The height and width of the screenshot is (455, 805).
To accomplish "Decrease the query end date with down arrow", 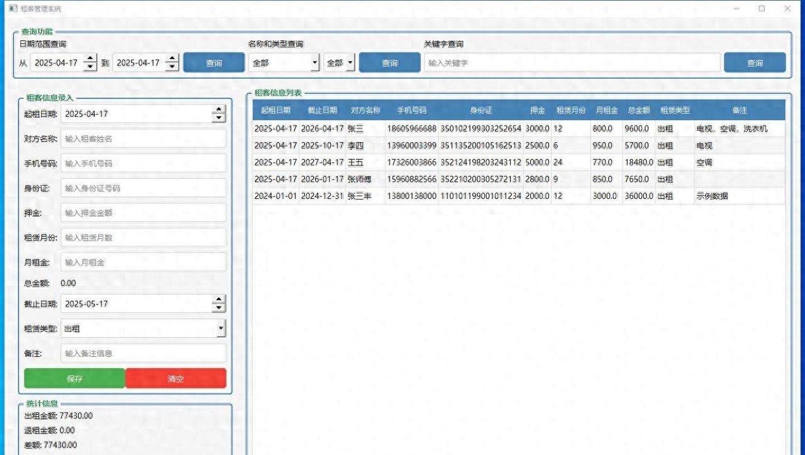I will click(x=172, y=67).
